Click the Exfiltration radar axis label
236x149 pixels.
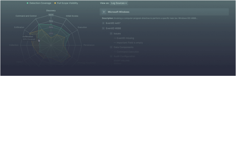point(19,27)
